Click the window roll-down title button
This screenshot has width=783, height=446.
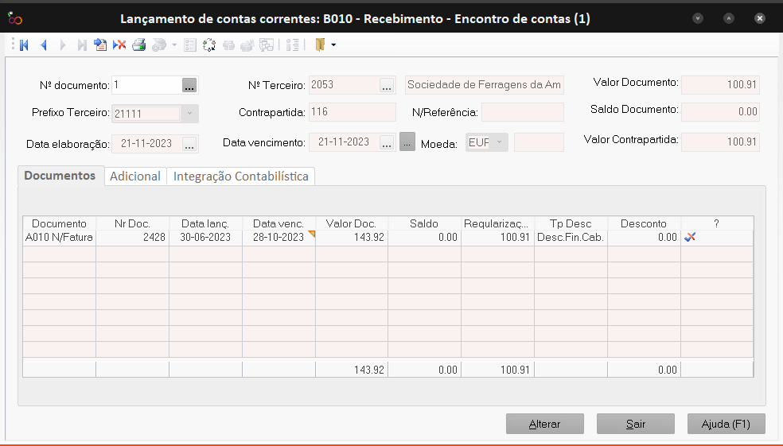click(x=698, y=18)
